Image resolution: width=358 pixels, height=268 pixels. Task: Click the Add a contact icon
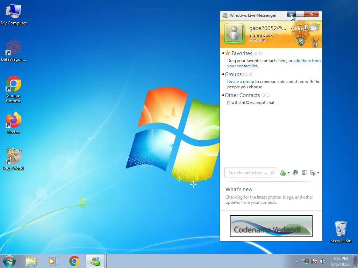[x=283, y=173]
